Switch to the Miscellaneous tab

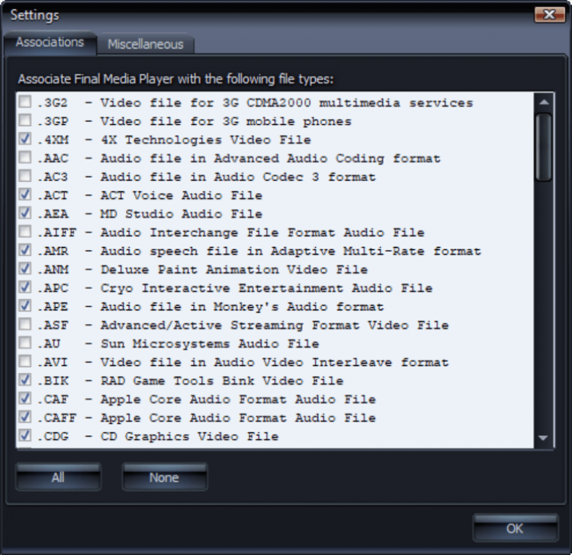[x=145, y=44]
